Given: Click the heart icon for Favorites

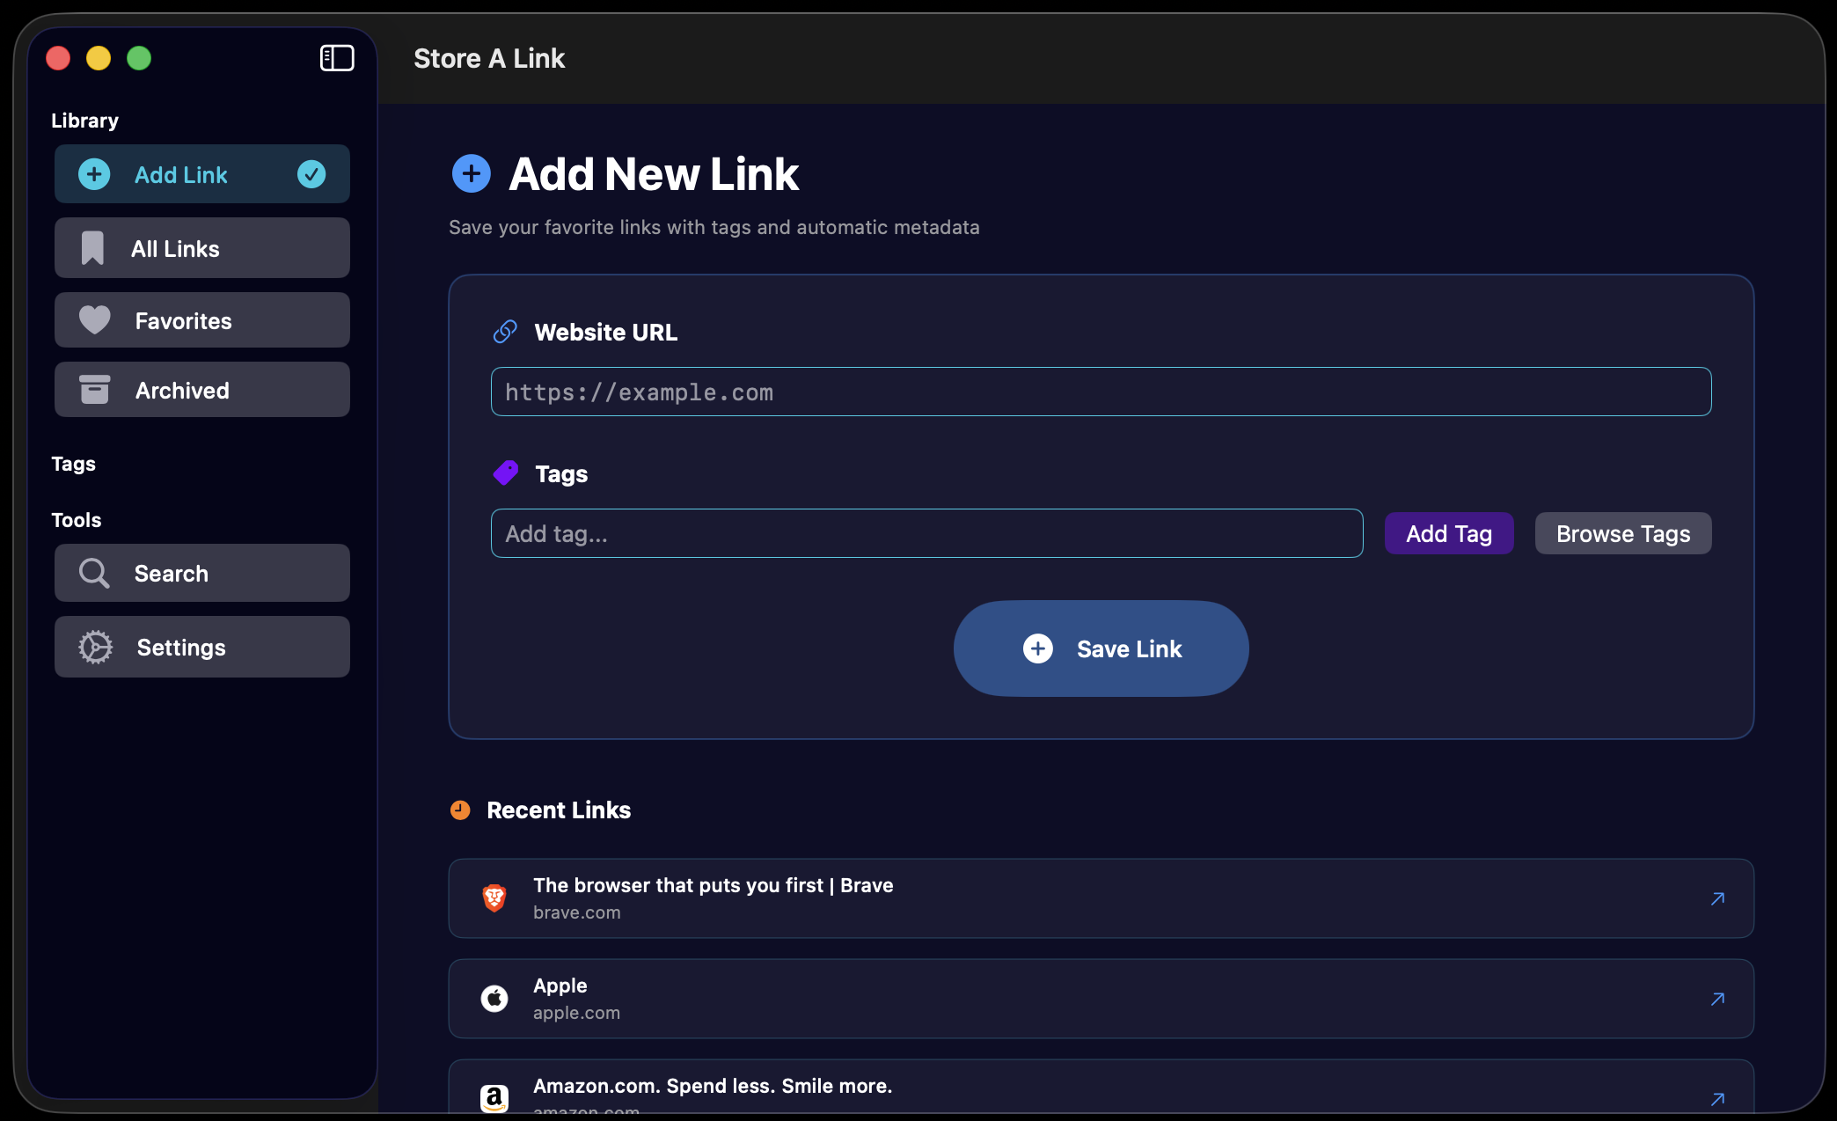Looking at the screenshot, I should [95, 320].
